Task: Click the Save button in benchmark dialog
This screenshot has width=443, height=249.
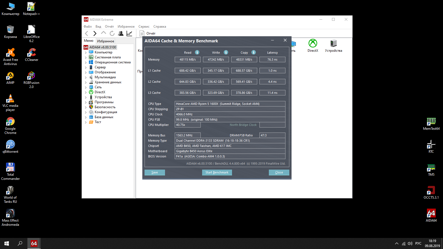Action: click(155, 172)
